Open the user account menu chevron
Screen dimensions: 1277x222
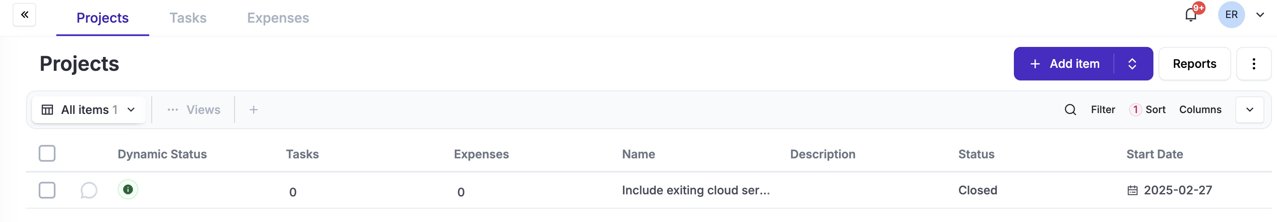[1260, 15]
